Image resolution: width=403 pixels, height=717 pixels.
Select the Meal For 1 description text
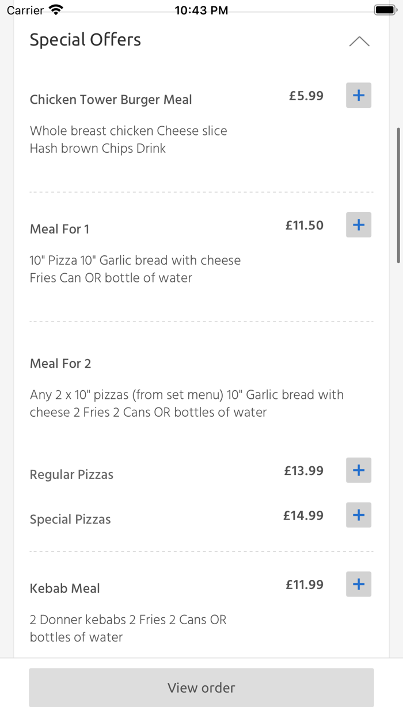[135, 269]
